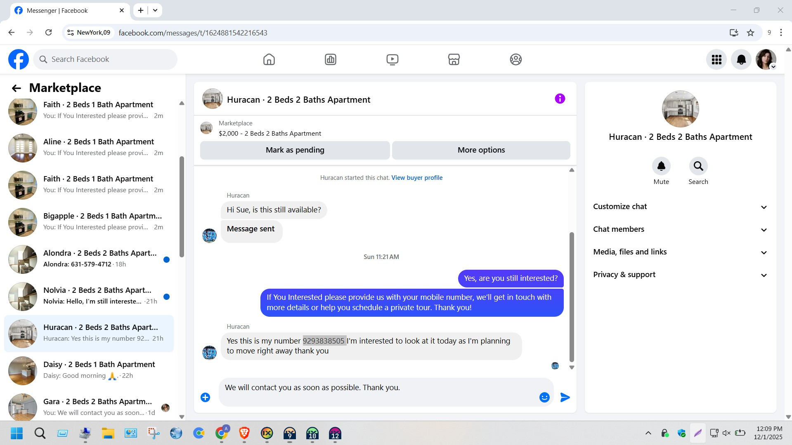
Task: Click the Search Facebook field
Action: [x=105, y=59]
